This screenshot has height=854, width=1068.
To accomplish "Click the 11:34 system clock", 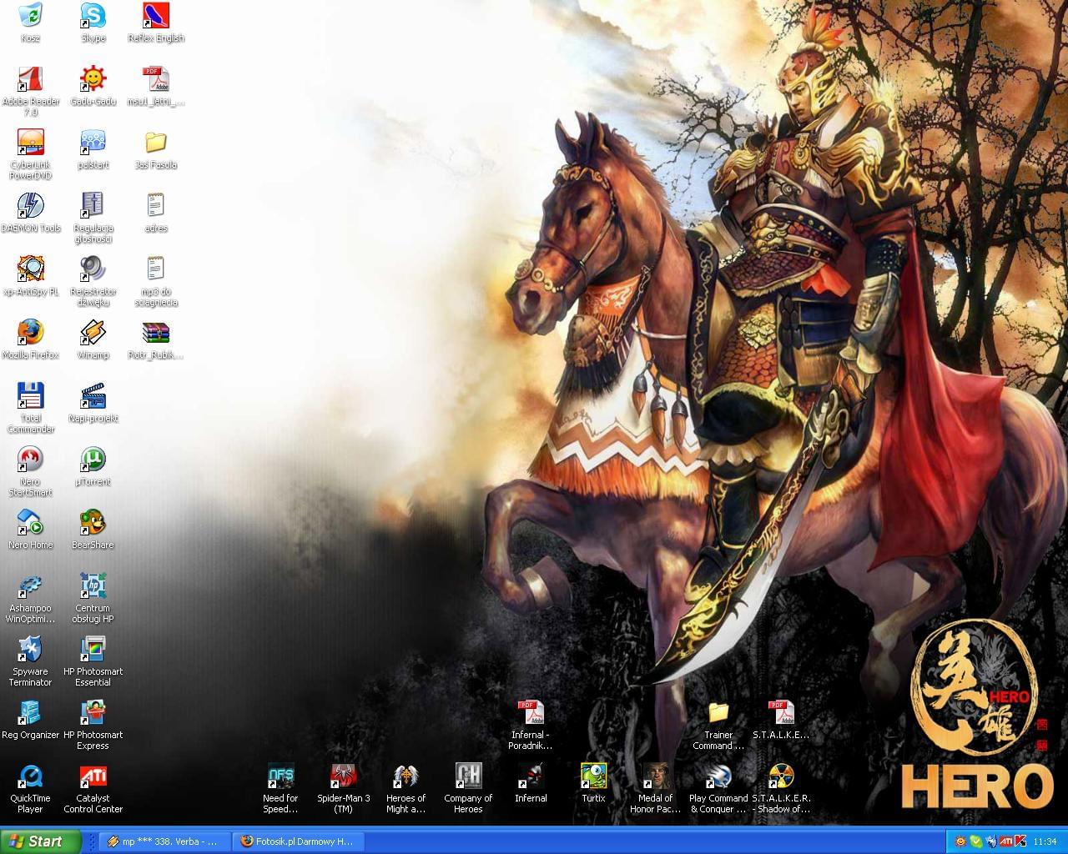I will [x=1045, y=841].
